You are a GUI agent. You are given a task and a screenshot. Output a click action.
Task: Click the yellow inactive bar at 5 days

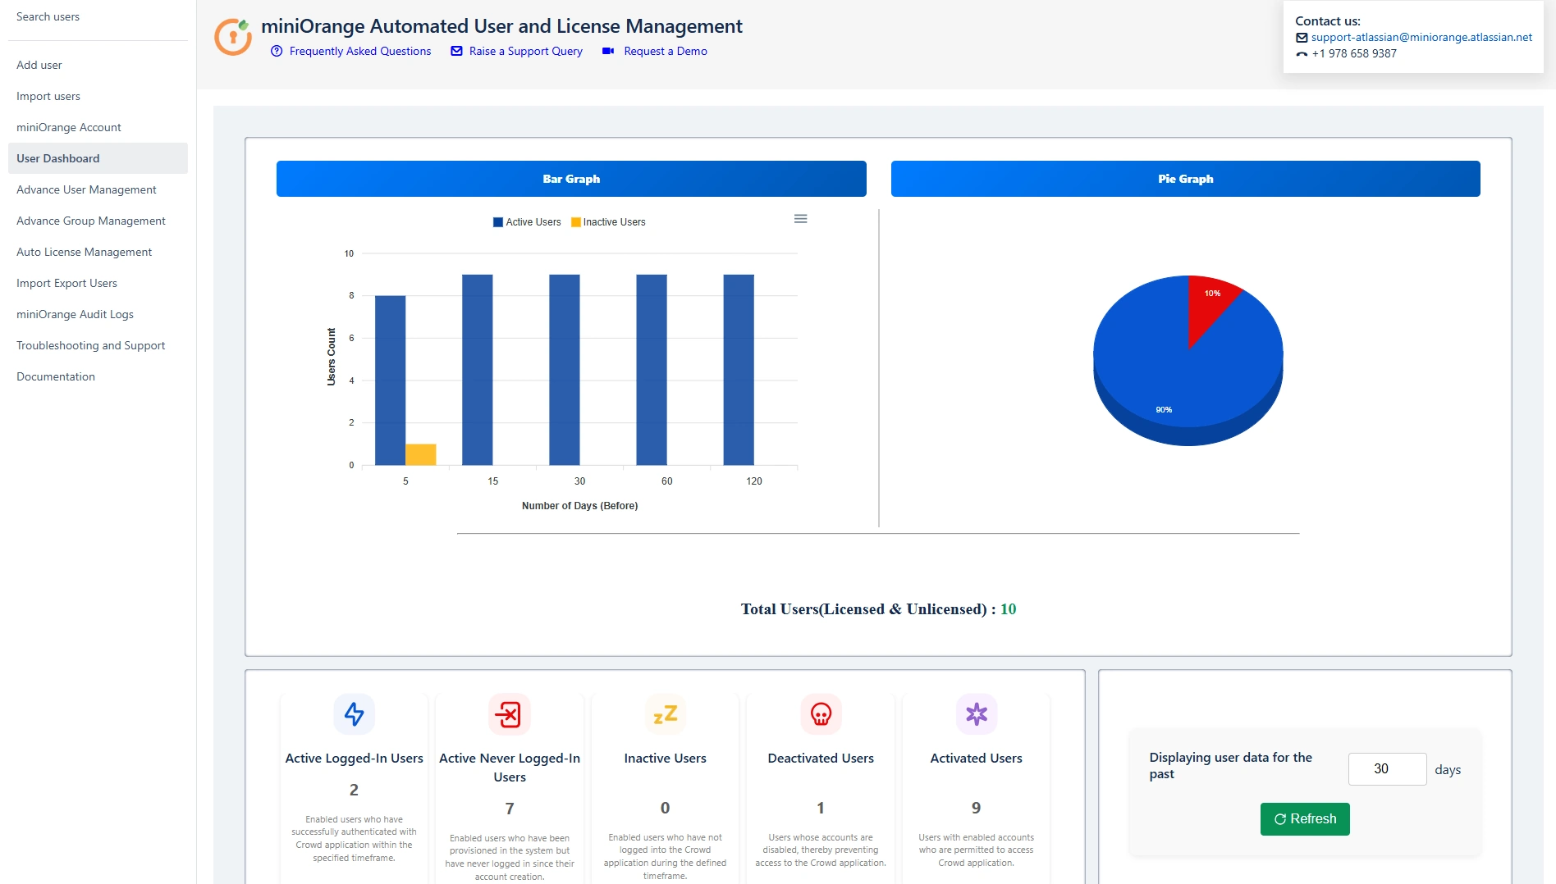421,454
